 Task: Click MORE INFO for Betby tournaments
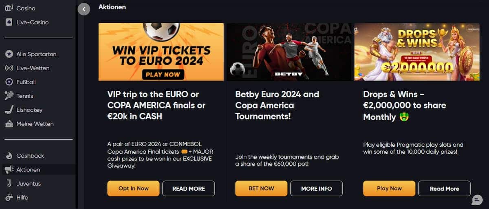coord(316,189)
